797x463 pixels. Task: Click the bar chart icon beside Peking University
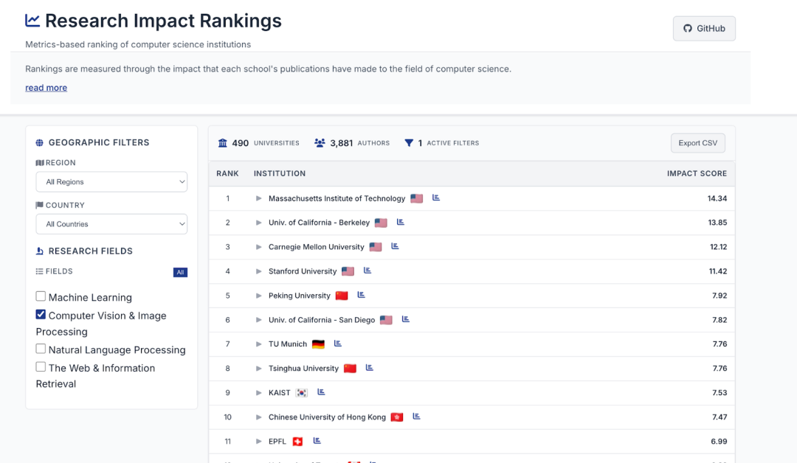pos(362,295)
